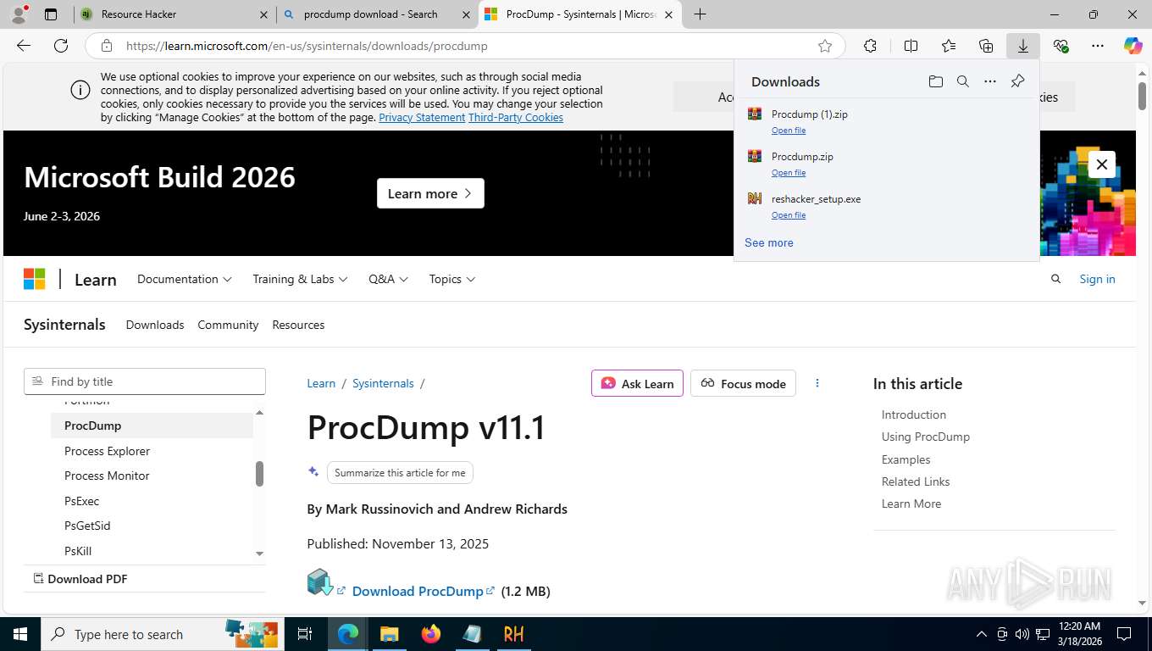Launch the Copilot sidebar icon
1152x651 pixels.
pos(1133,46)
